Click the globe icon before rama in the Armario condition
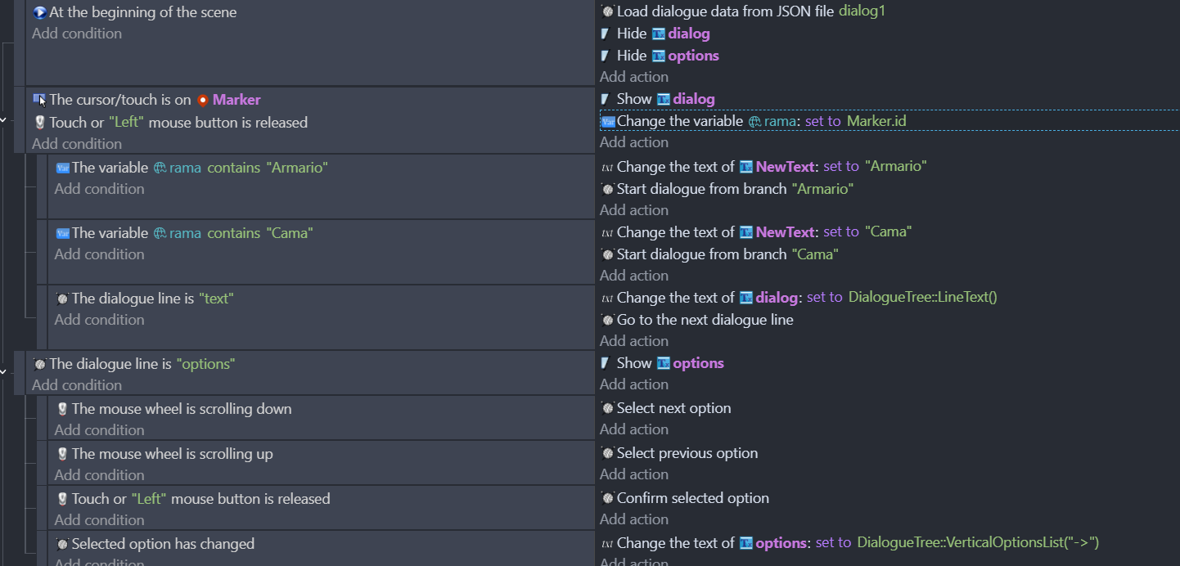Screen dimensions: 1180x566 coord(160,168)
